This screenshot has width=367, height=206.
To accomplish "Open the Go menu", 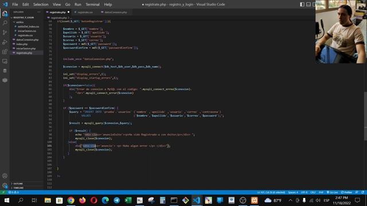I will [x=68, y=5].
